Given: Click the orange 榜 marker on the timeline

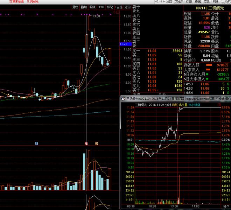Looking at the screenshot, I should [x=97, y=143].
